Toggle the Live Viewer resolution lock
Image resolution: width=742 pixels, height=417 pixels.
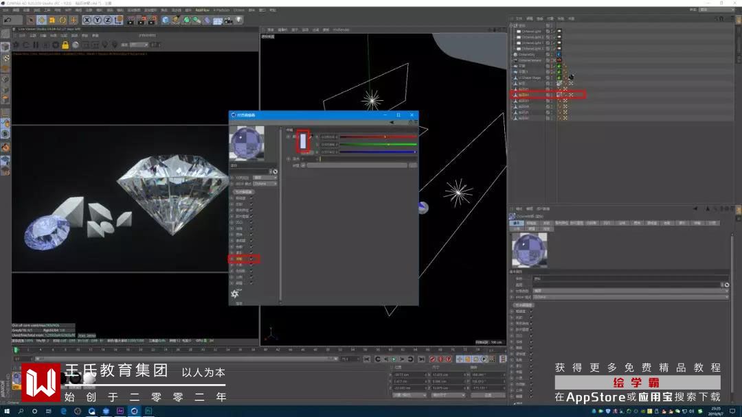(65, 45)
